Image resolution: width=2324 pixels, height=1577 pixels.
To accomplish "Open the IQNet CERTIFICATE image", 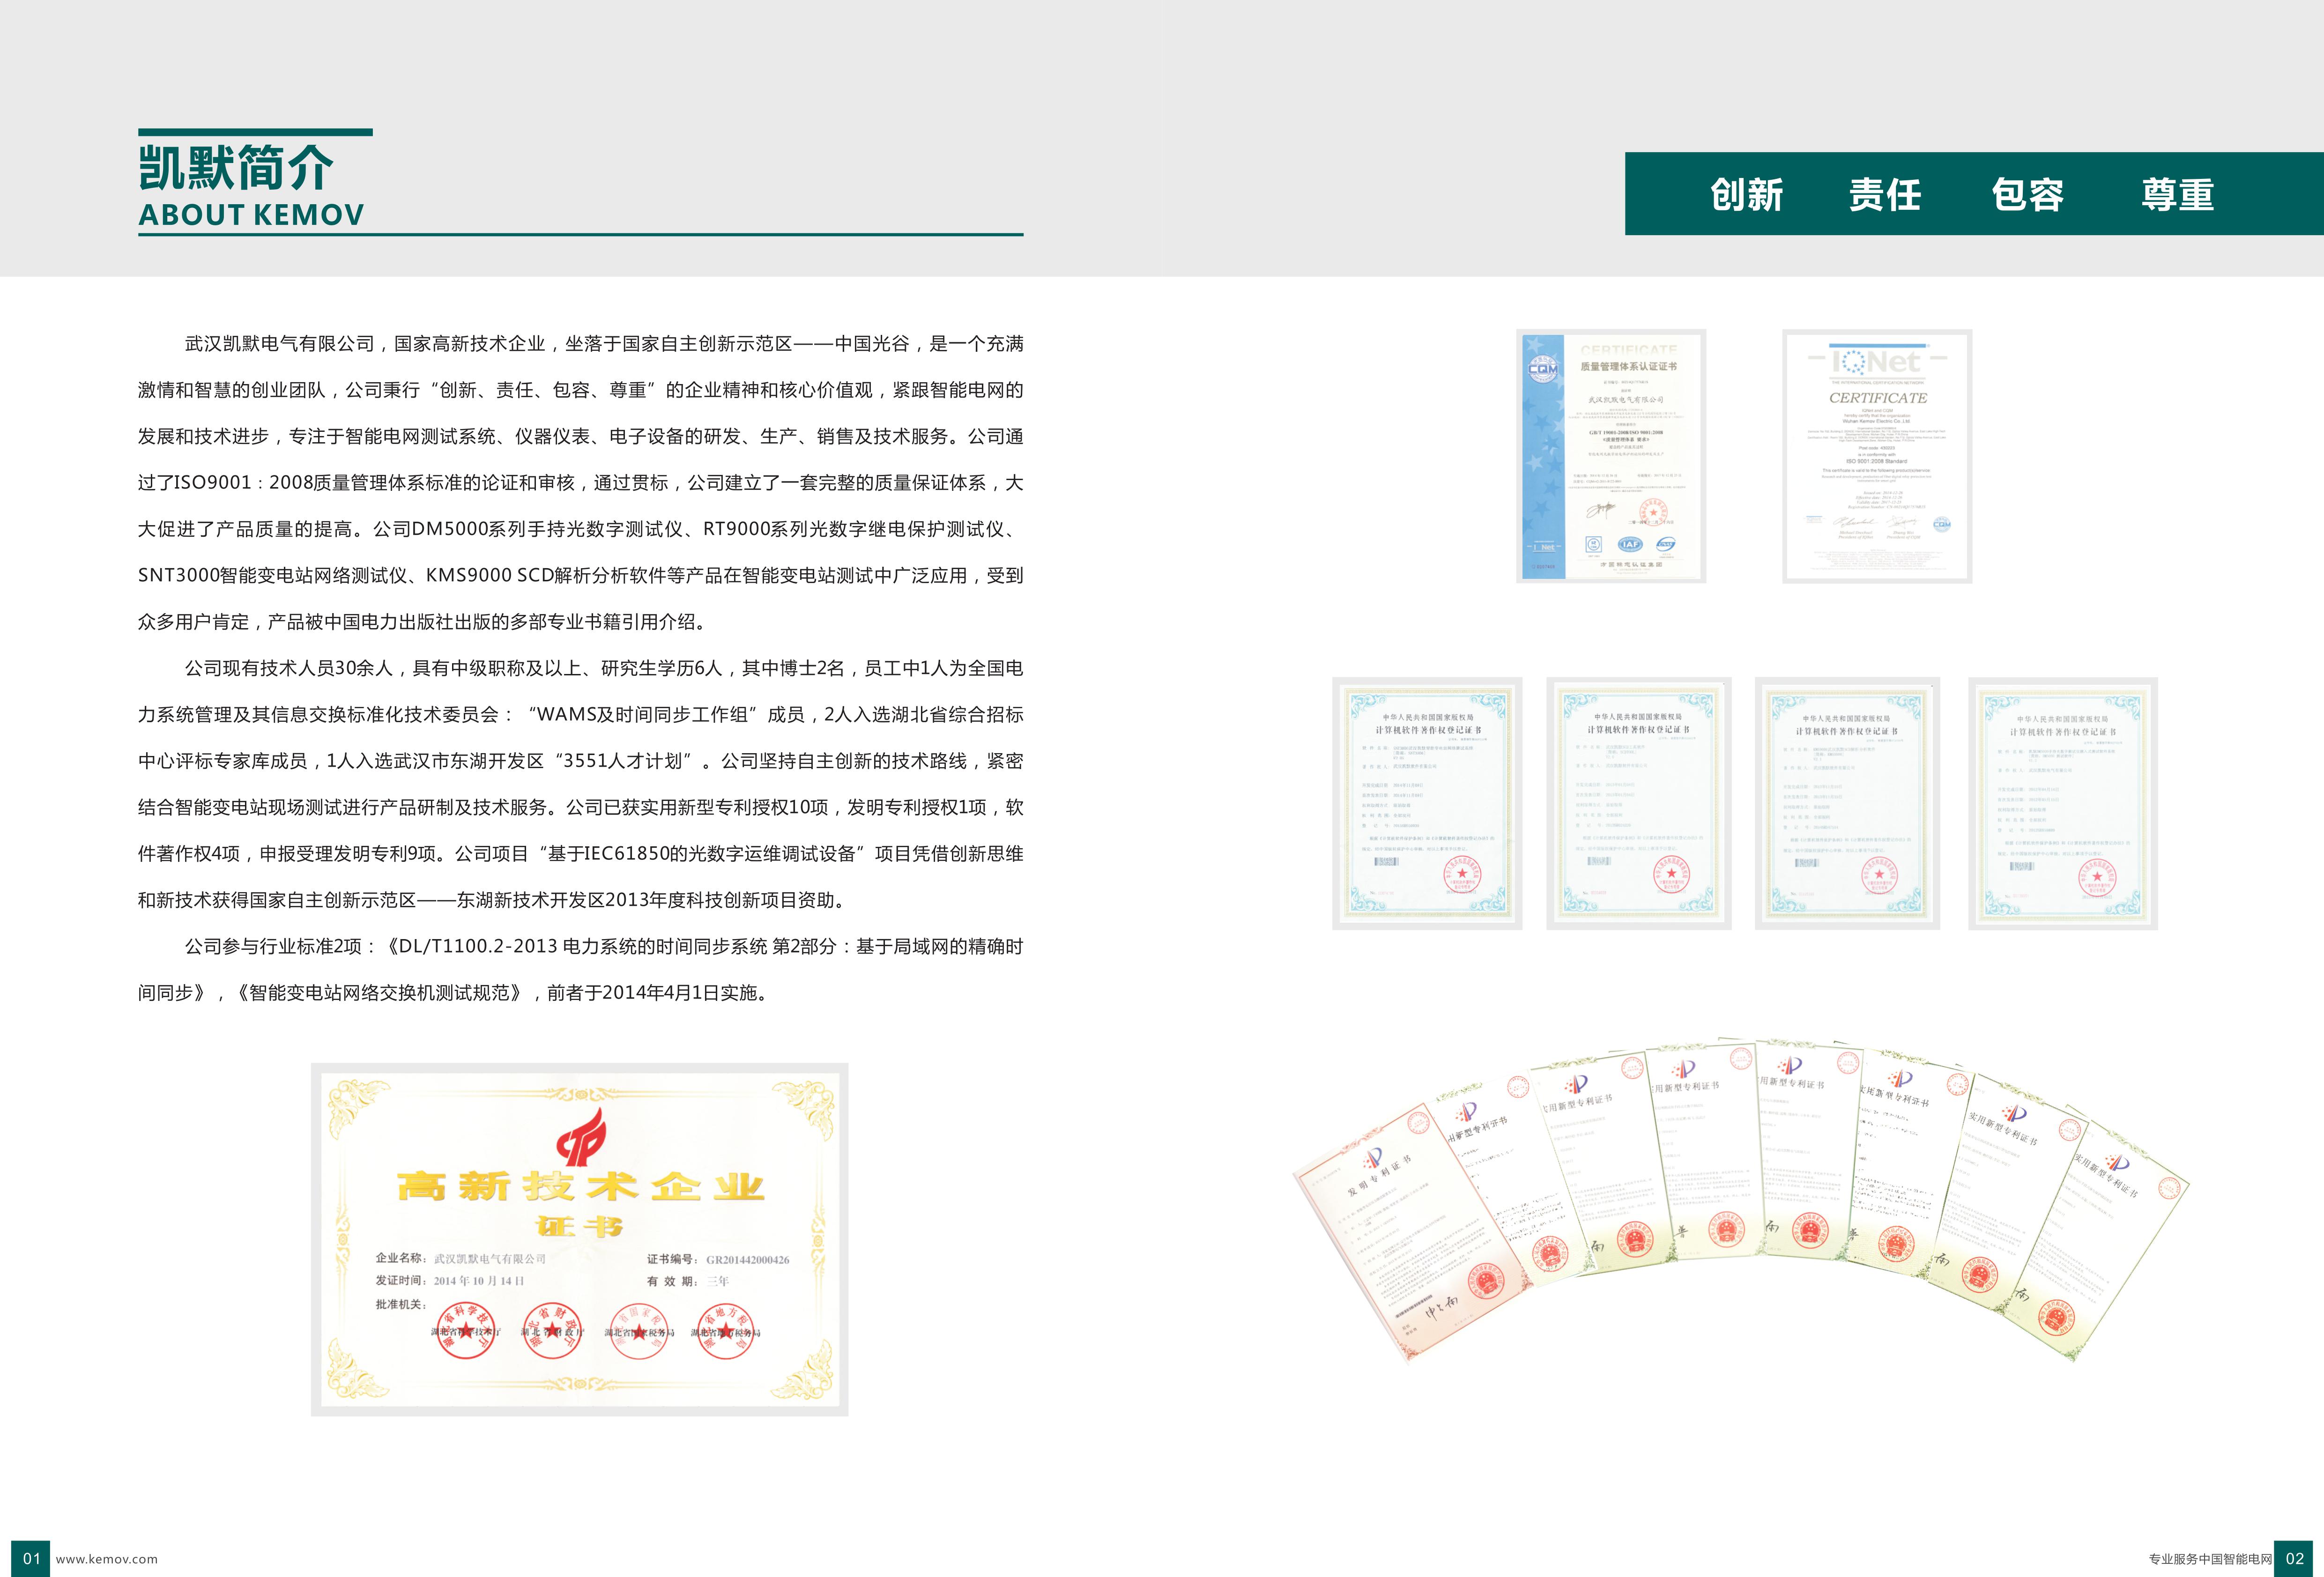I will click(x=1877, y=456).
